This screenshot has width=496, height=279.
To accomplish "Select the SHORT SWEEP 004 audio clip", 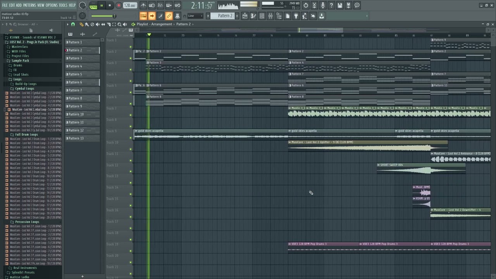I will point(421,169).
